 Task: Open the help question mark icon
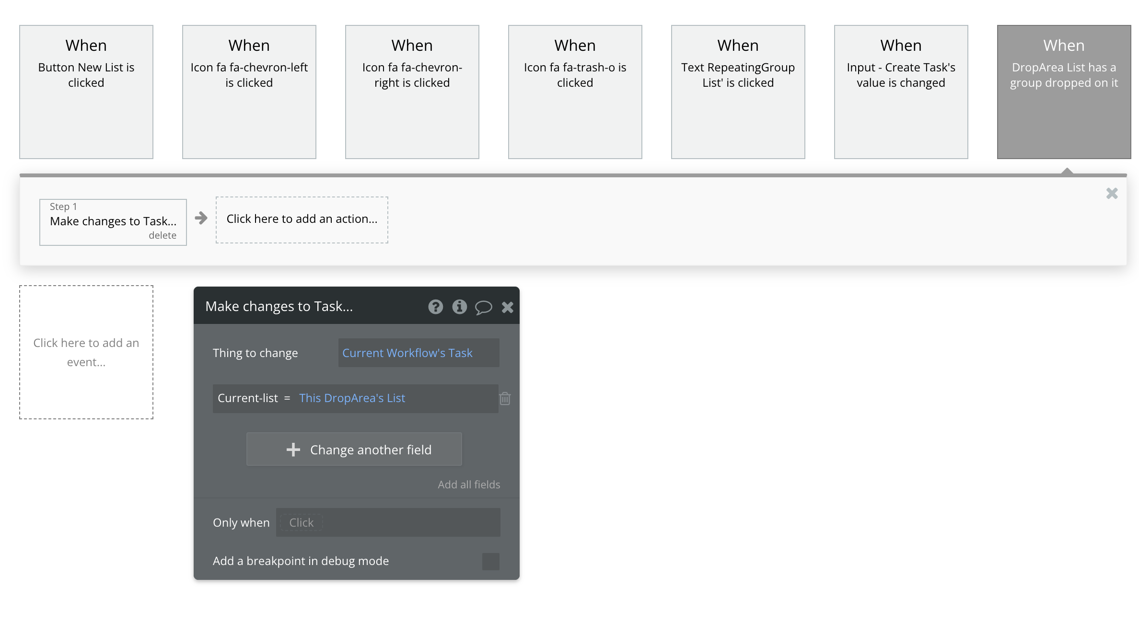click(x=435, y=307)
